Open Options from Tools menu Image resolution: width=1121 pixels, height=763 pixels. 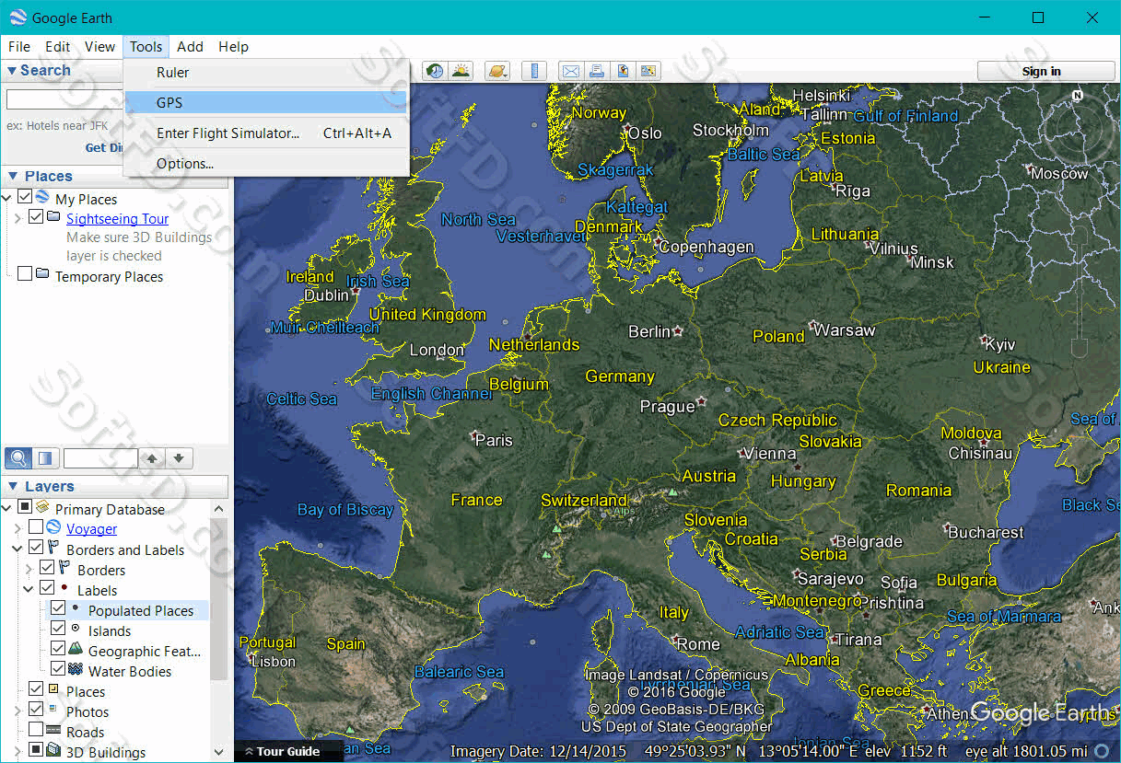(266, 163)
